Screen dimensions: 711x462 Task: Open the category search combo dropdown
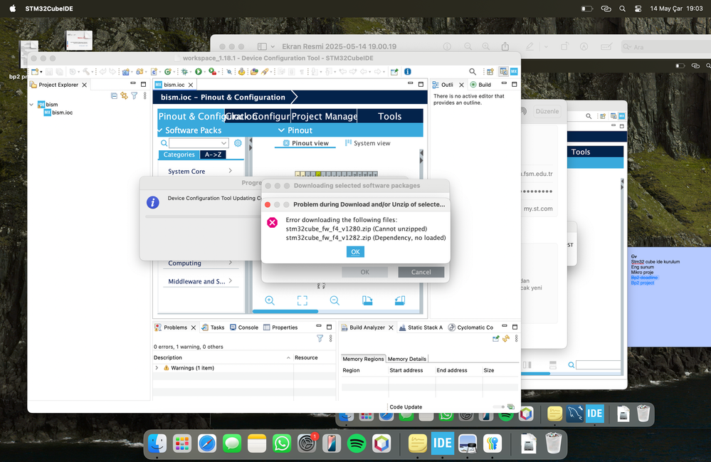click(x=223, y=143)
